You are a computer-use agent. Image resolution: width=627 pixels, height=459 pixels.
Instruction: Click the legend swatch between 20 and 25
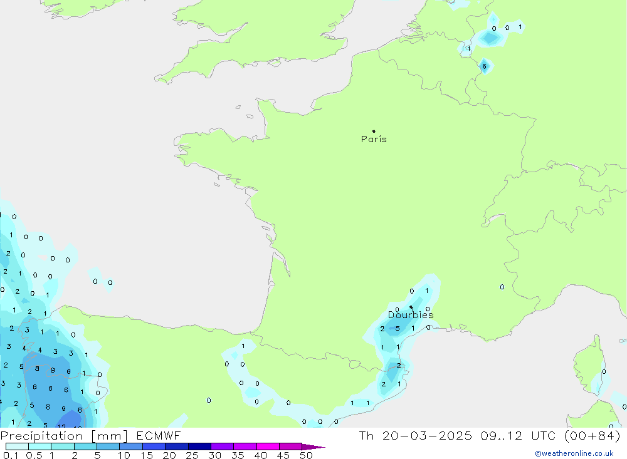coord(177,446)
